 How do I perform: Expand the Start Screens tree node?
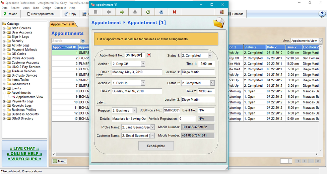[x=4, y=28]
